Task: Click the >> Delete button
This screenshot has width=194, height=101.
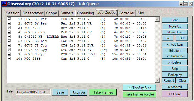Action: (175, 62)
